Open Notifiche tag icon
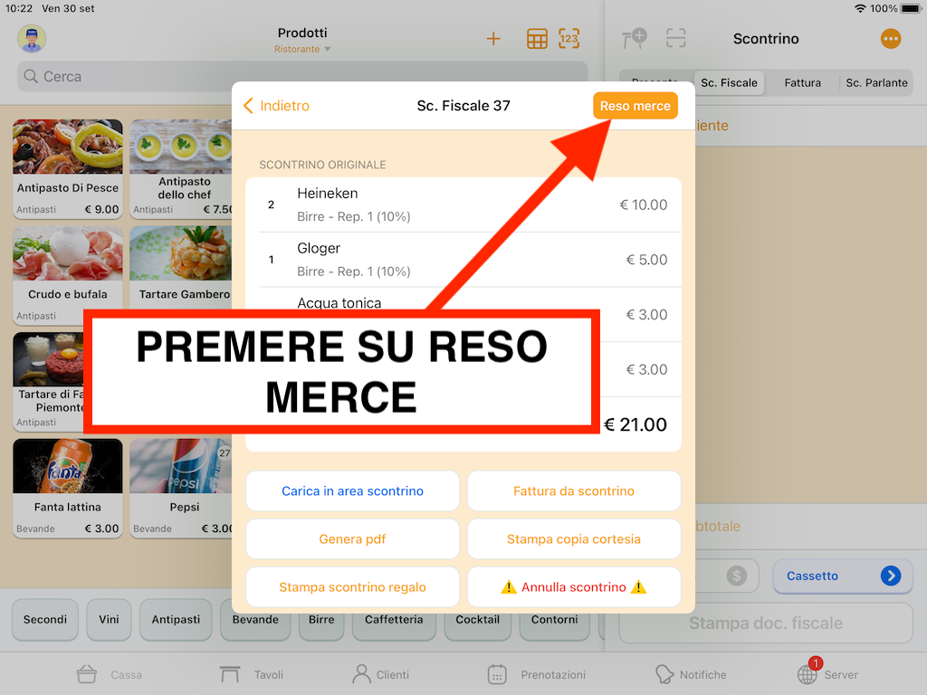This screenshot has width=927, height=695. click(664, 674)
